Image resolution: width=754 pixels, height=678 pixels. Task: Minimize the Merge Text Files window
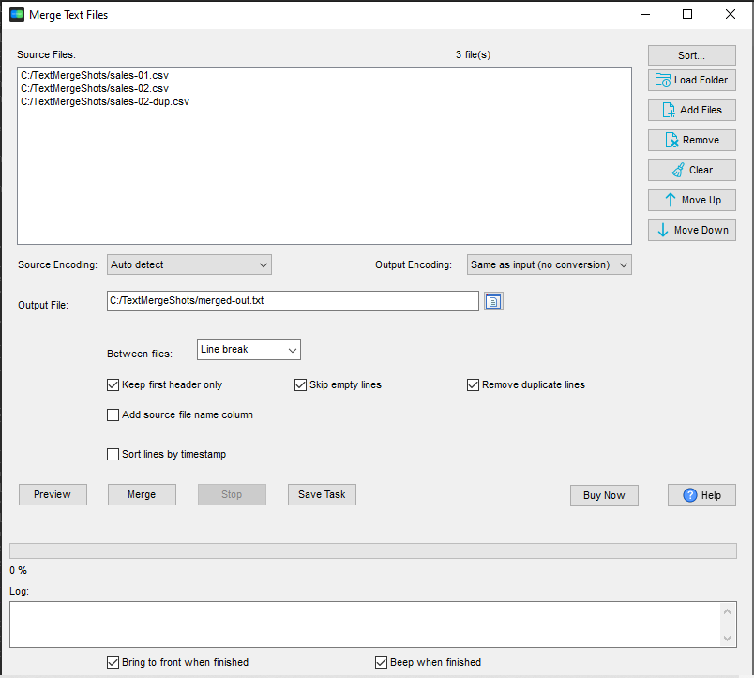(645, 14)
